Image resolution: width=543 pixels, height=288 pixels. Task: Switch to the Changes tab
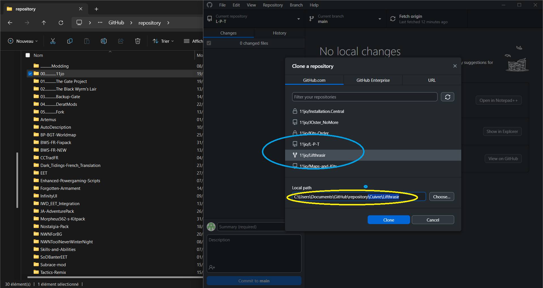point(229,33)
